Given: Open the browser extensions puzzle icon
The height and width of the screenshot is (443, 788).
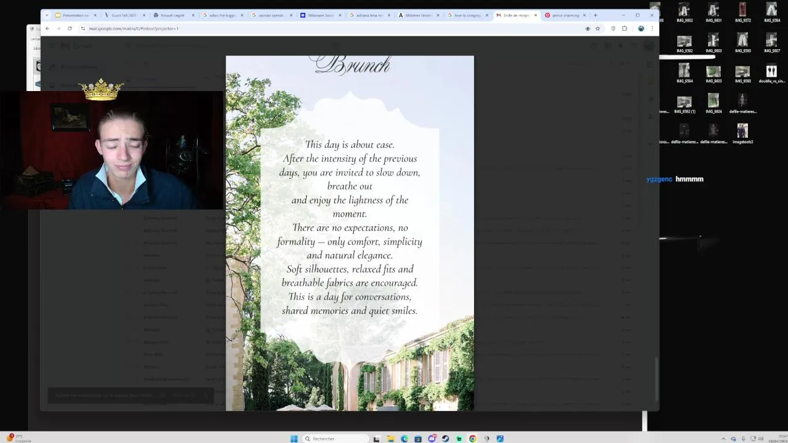Looking at the screenshot, I should (x=624, y=28).
